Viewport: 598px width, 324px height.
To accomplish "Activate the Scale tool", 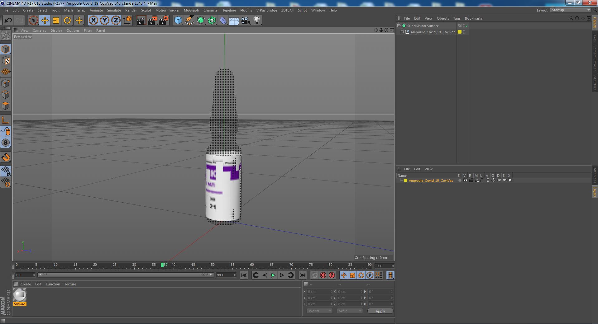I will point(56,21).
